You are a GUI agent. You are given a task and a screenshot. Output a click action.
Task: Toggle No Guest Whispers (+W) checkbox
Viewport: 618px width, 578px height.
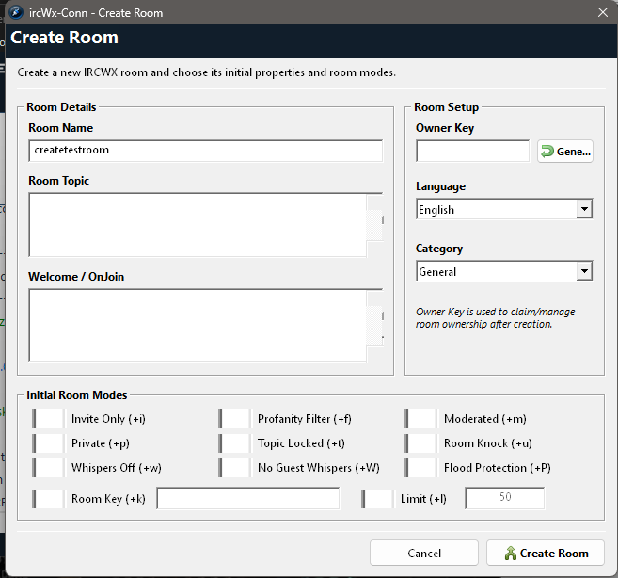[x=234, y=468]
